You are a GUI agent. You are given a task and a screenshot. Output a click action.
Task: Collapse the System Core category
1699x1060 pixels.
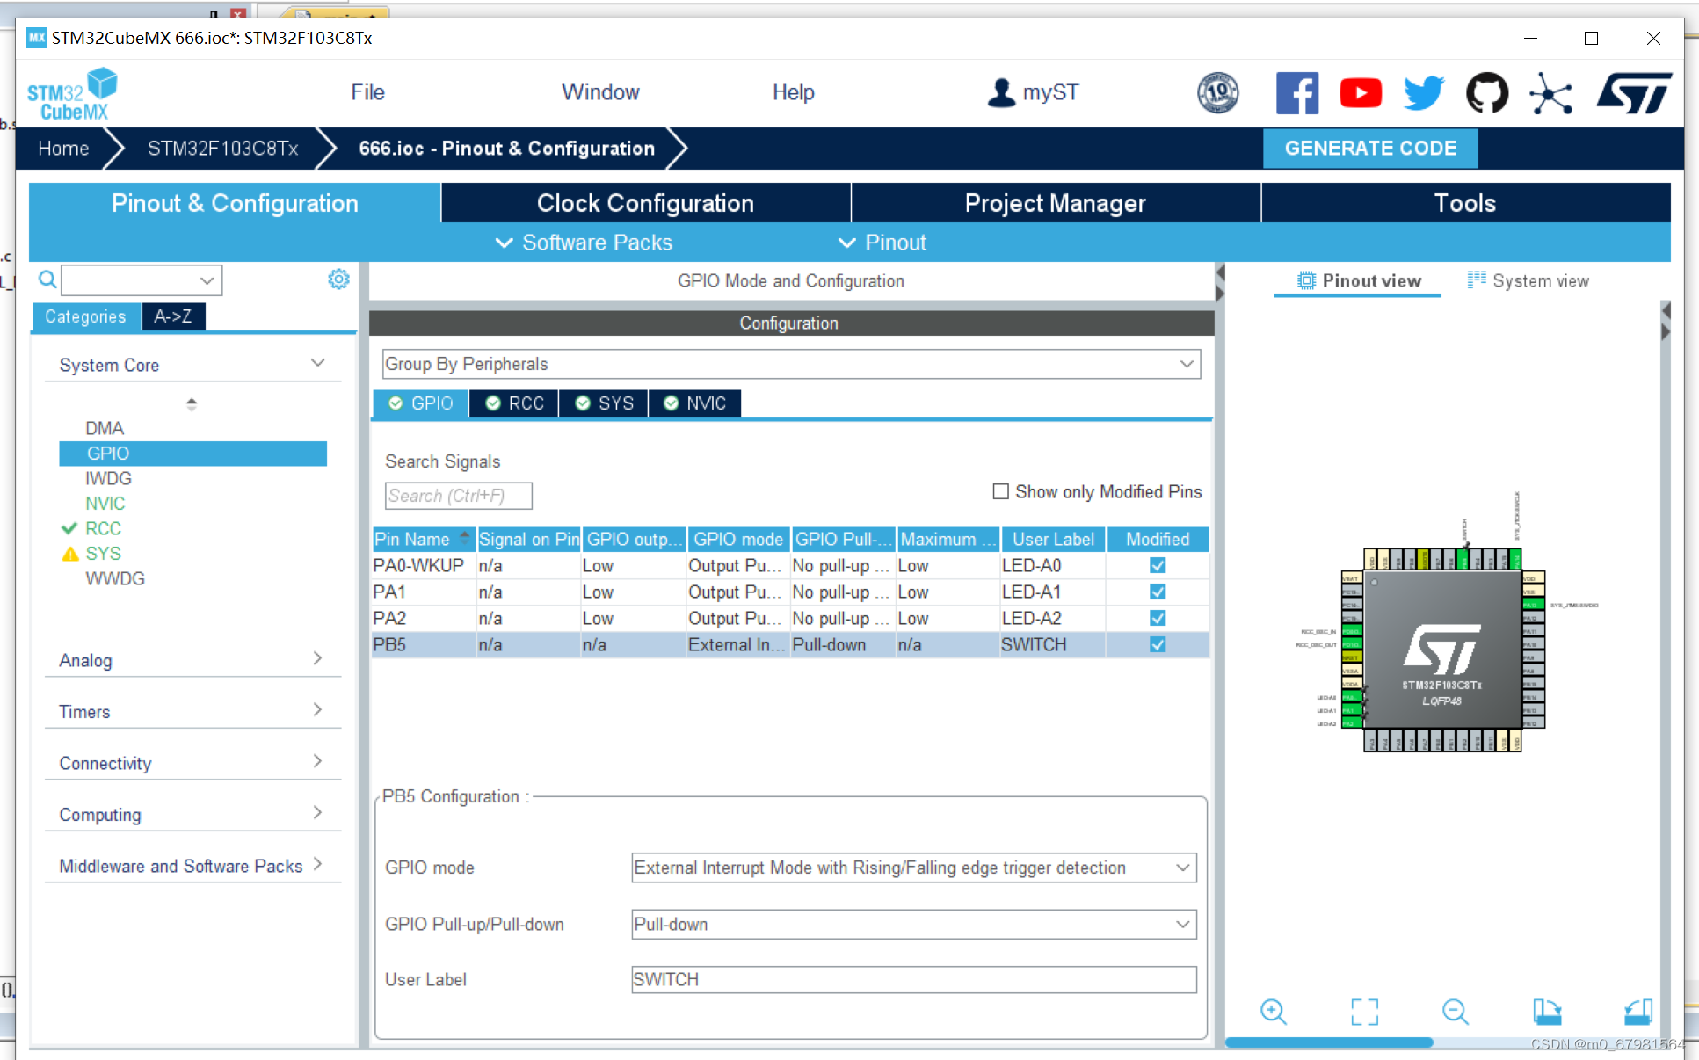click(x=318, y=363)
